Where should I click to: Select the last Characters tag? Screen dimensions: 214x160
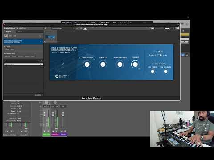click(x=30, y=56)
